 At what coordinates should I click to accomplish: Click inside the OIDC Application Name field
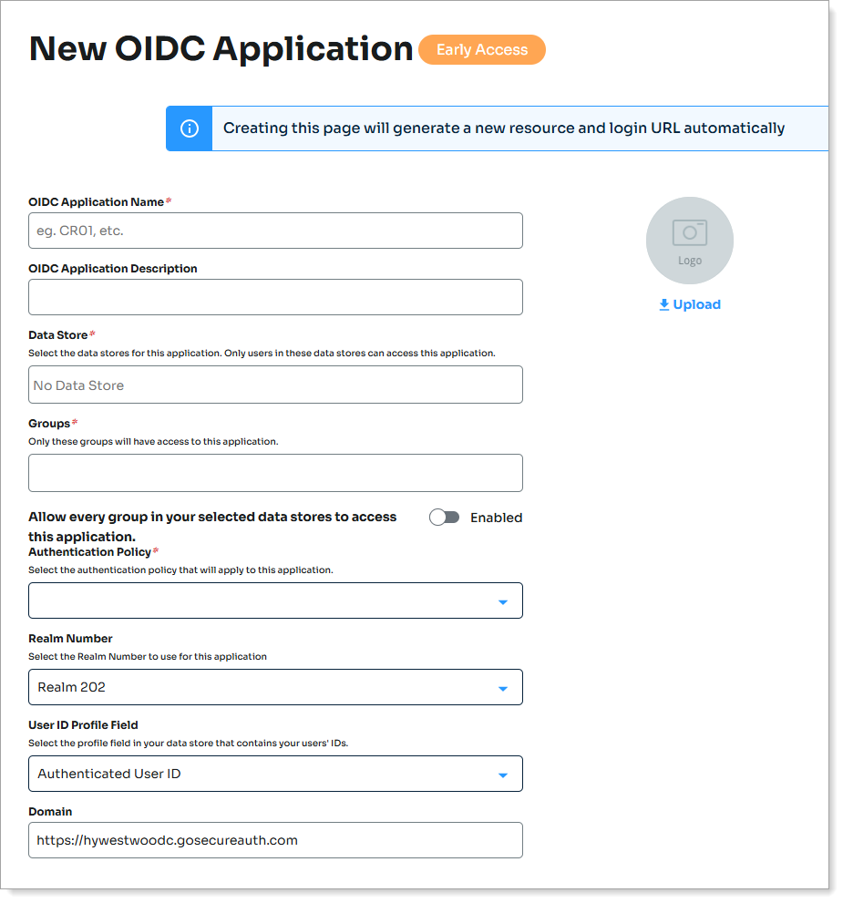[x=273, y=230]
